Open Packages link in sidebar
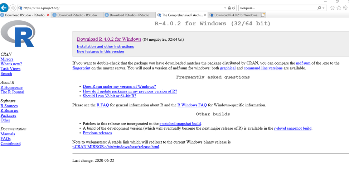This screenshot has height=171, width=349. (8, 115)
